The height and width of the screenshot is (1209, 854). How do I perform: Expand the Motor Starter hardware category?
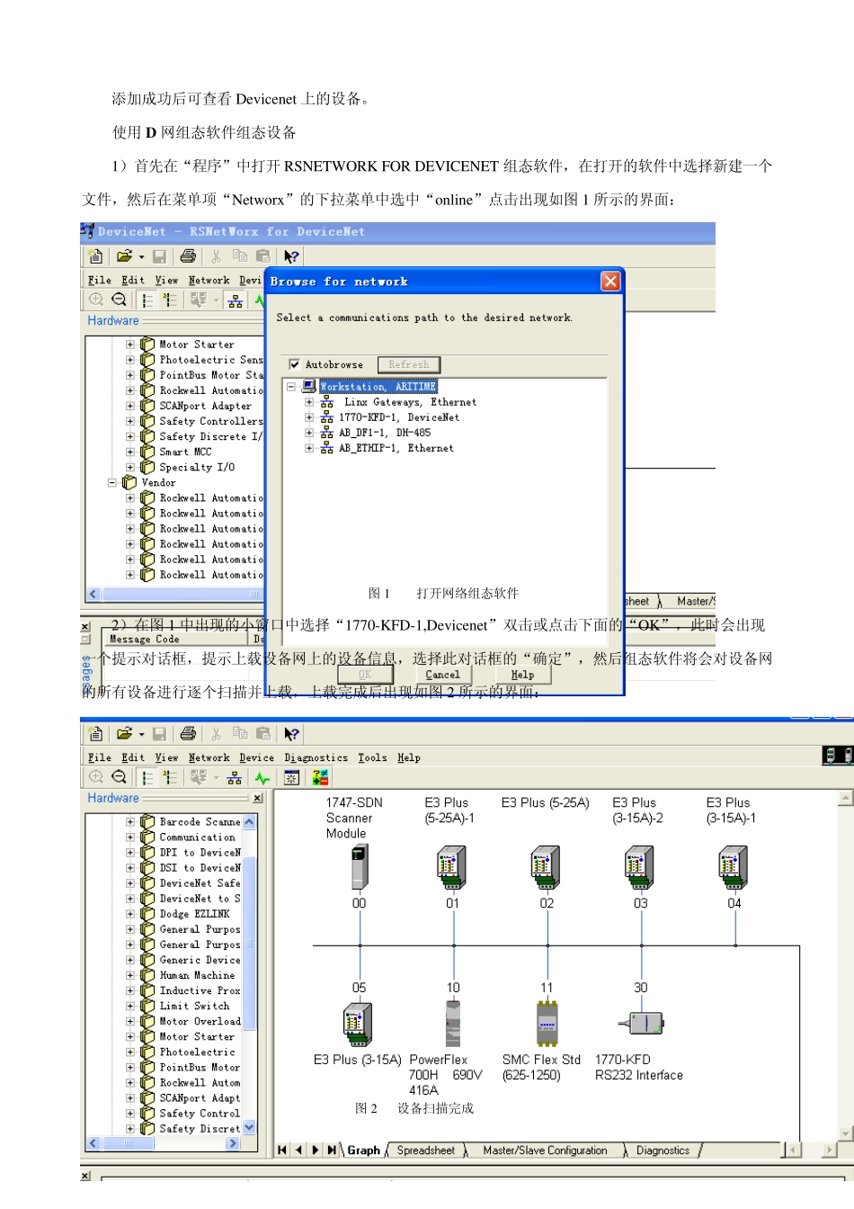[130, 345]
